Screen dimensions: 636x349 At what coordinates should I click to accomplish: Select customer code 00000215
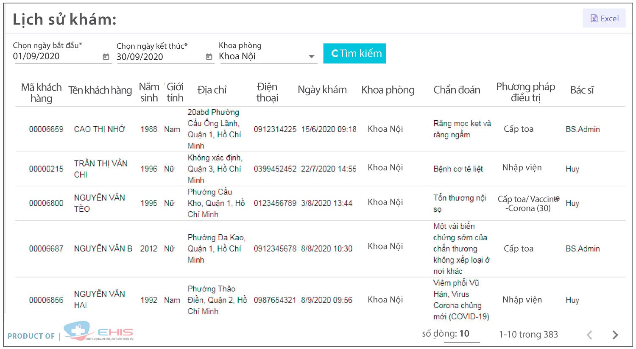point(46,169)
